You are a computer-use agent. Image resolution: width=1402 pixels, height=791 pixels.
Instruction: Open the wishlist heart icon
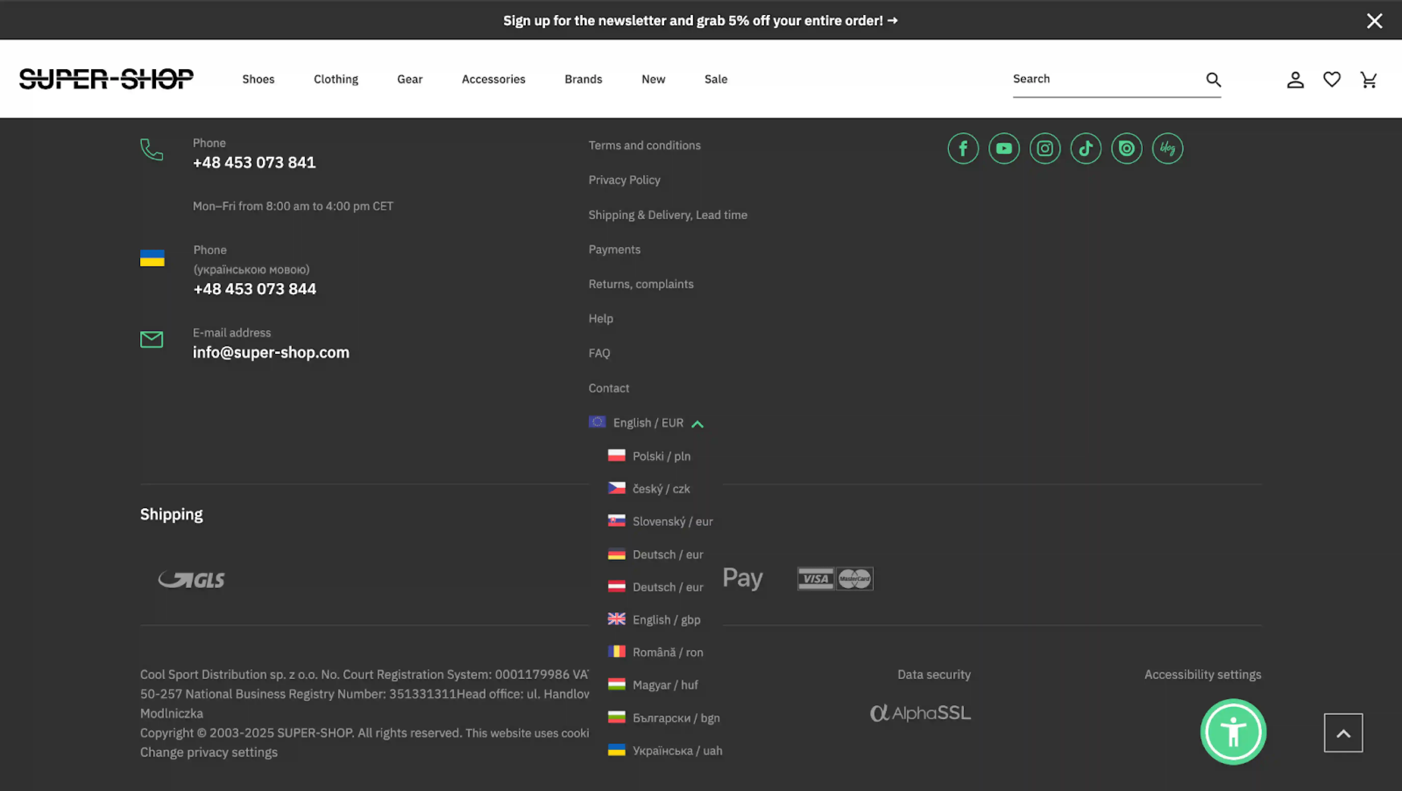pyautogui.click(x=1331, y=80)
